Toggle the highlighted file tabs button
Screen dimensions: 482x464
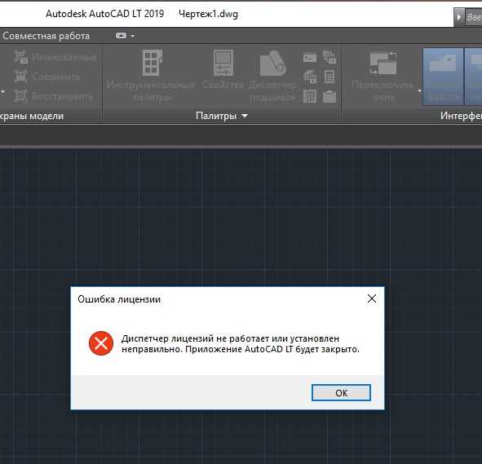pos(444,77)
